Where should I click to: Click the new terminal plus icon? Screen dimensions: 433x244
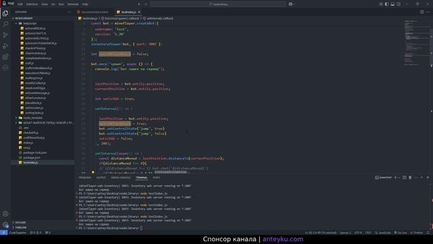(x=395, y=178)
